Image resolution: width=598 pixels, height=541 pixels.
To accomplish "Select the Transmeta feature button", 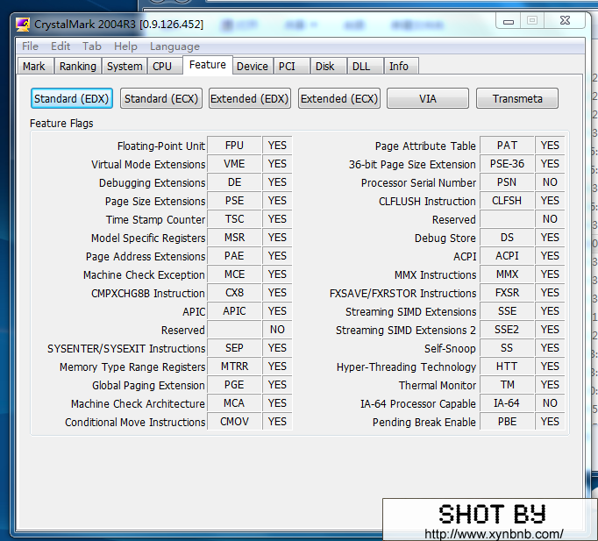I will (x=517, y=99).
